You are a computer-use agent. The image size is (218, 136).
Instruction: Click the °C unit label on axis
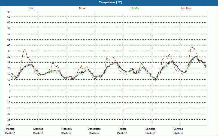[x=9, y=12]
